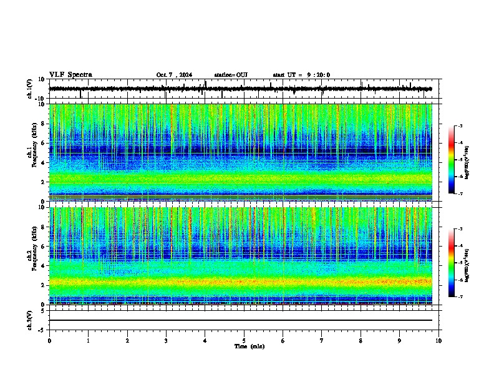Click the time axis tick label "3"
This screenshot has width=494, height=382.
point(166,341)
